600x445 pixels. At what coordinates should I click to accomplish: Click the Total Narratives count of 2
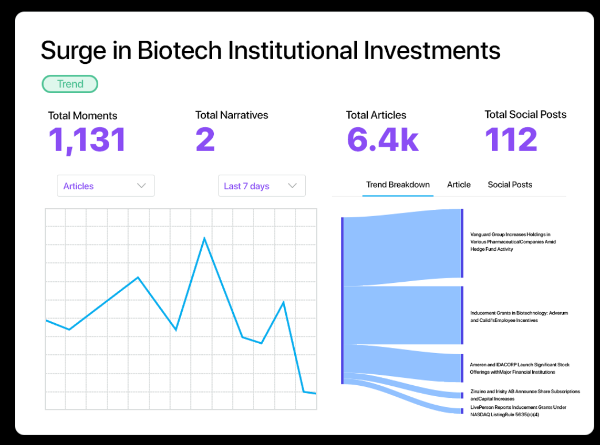point(205,140)
